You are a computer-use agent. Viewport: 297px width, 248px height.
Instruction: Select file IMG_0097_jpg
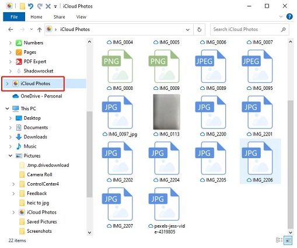coord(120,116)
